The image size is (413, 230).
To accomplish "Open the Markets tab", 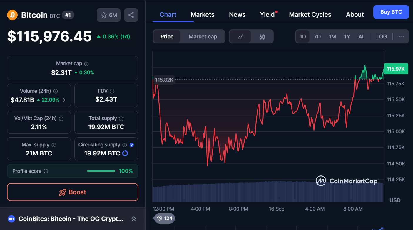I will pyautogui.click(x=203, y=15).
